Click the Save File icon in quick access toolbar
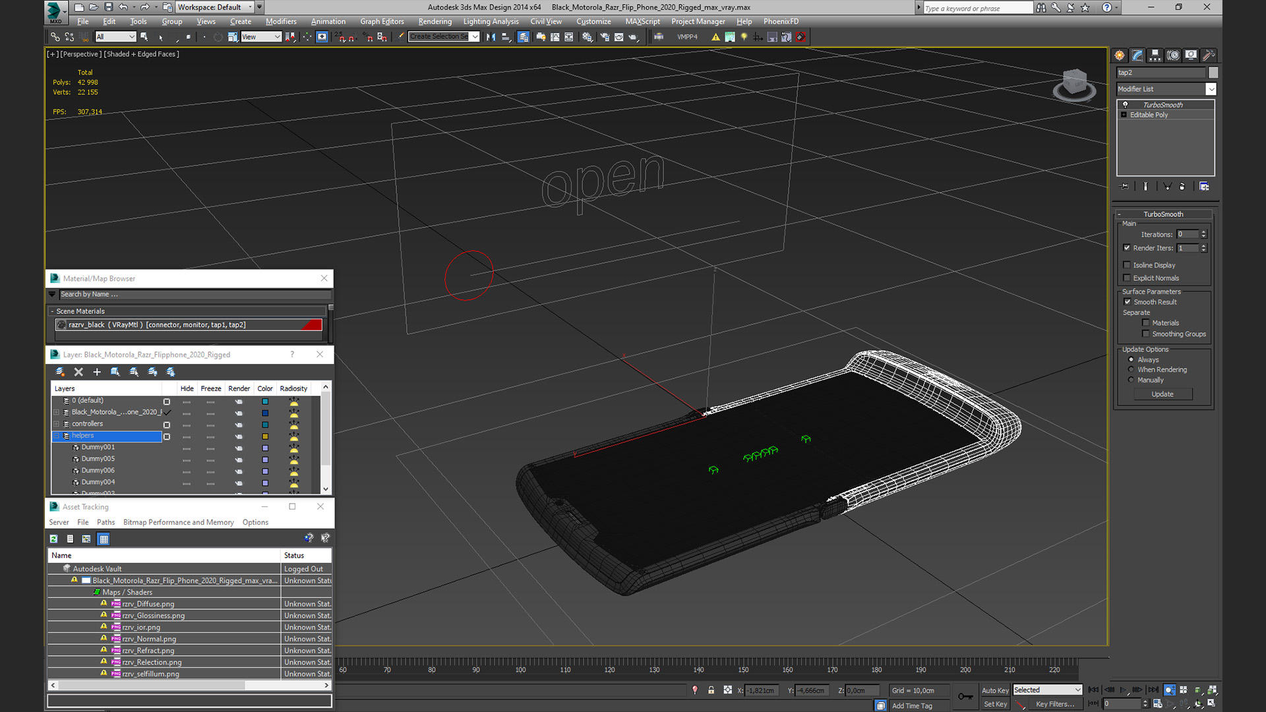Screen dimensions: 1266x712 coord(109,7)
